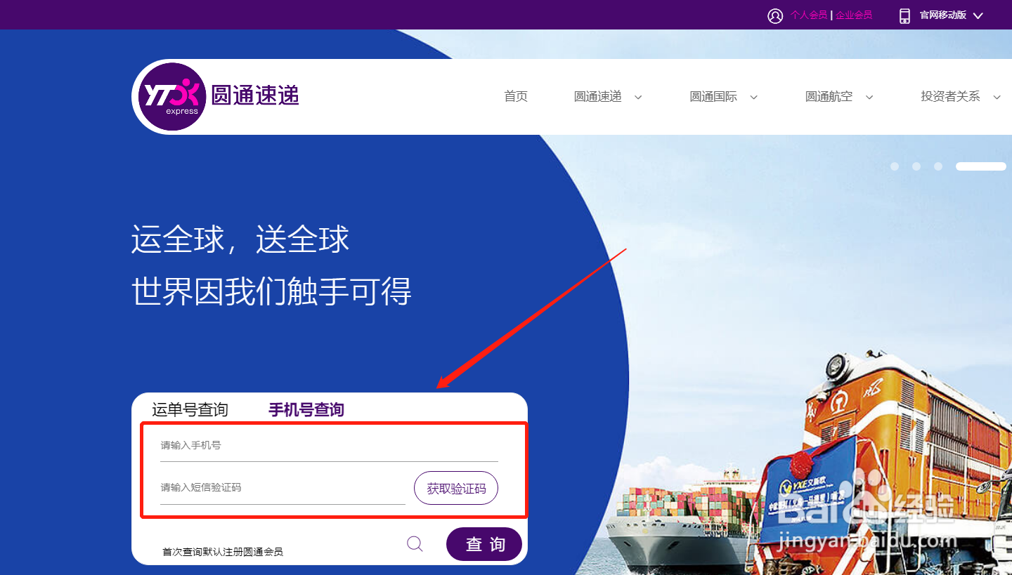Open the 投资者关系 navigation menu
This screenshot has height=575, width=1012.
950,97
